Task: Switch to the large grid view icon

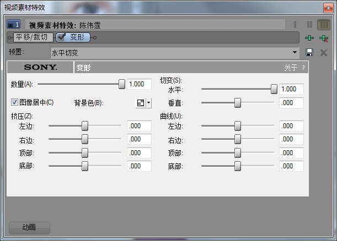Action: 323,25
